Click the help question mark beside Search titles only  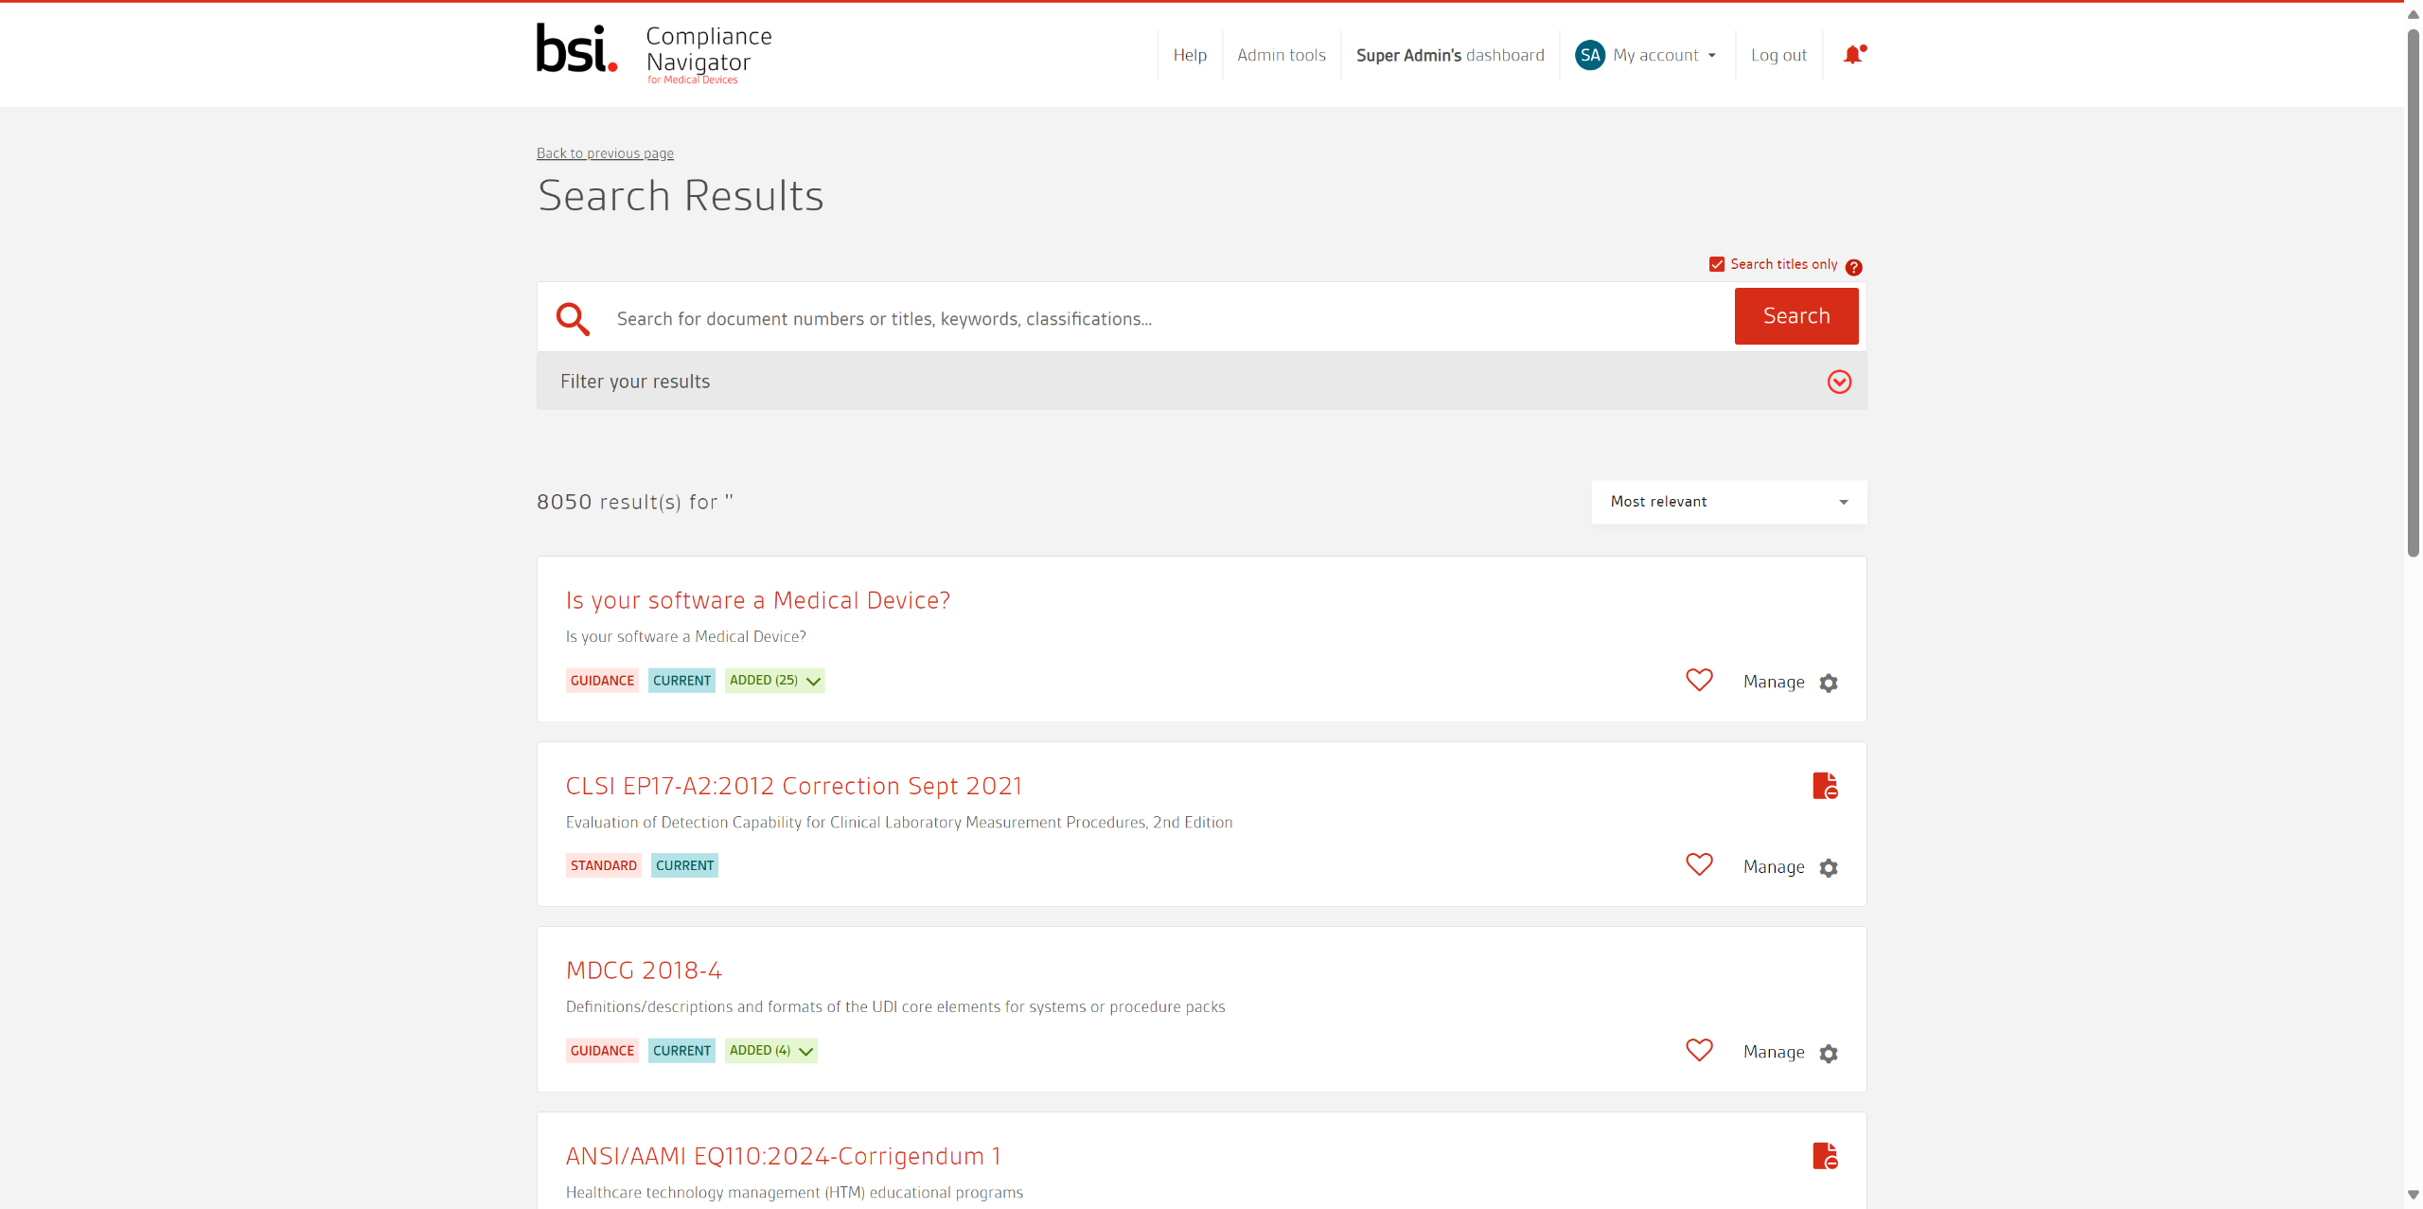(x=1853, y=267)
